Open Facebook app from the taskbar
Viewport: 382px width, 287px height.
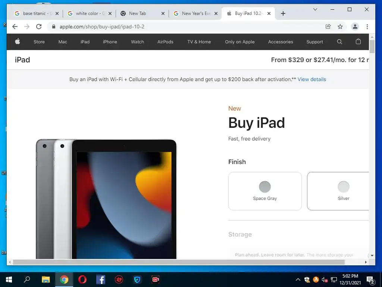tap(101, 280)
